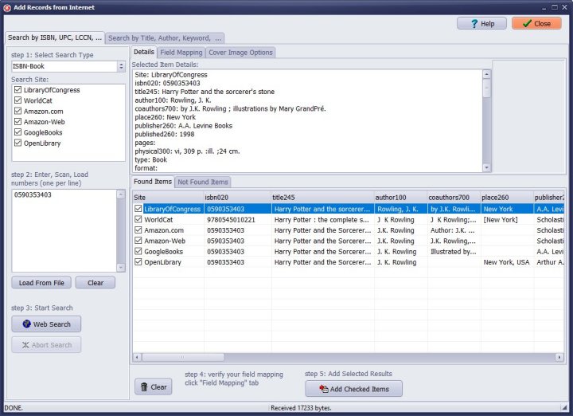Click results horizontal scrollbar left arrow
Screen dimensions: 573x416
click(x=137, y=357)
